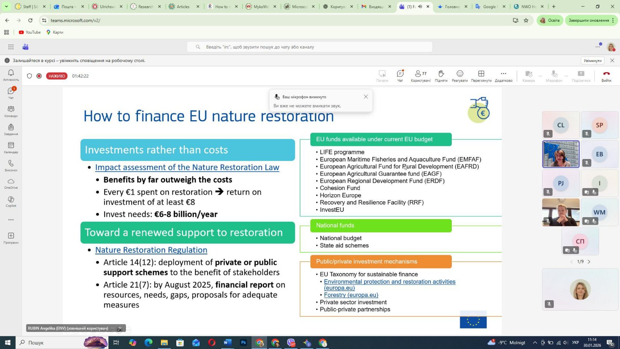The height and width of the screenshot is (349, 620).
Task: Toggle the microphone (Мікрофон) button
Action: [x=554, y=76]
